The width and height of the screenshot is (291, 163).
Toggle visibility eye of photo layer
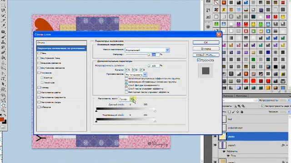(x=215, y=137)
